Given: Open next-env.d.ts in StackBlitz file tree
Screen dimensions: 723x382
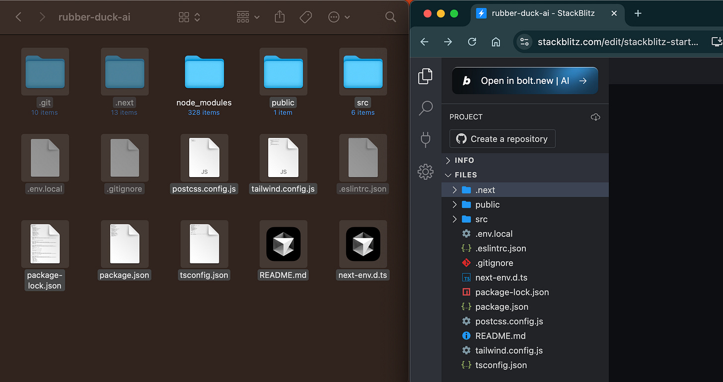Looking at the screenshot, I should coord(525,278).
